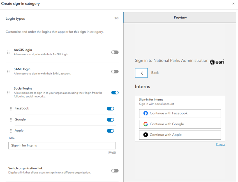
Task: Click the Google icon in the preview pane
Action: pyautogui.click(x=145, y=124)
